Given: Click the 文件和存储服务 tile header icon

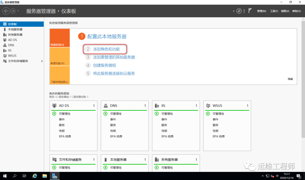Looking at the screenshot, I should coord(55,159).
